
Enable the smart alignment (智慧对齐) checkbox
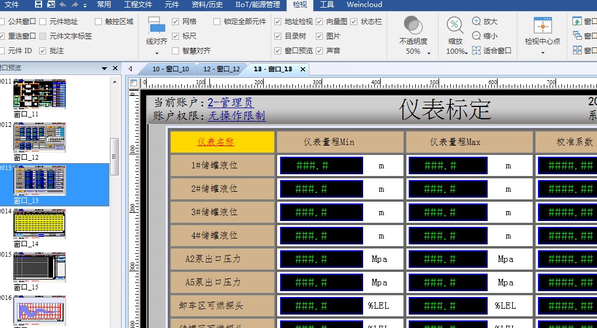175,51
